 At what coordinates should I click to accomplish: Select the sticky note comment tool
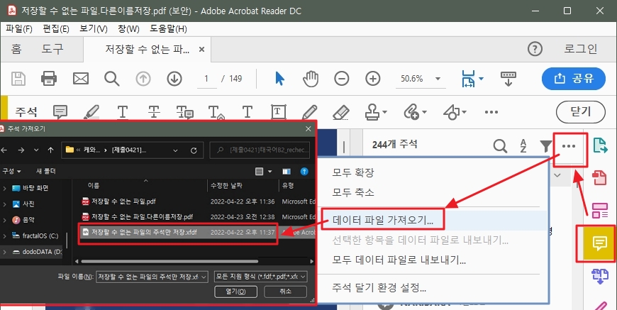coord(60,112)
